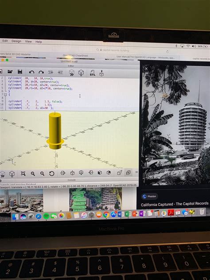Switch to the Top view
Image resolution: width=210 pixels, height=280 pixels.
coord(72,173)
